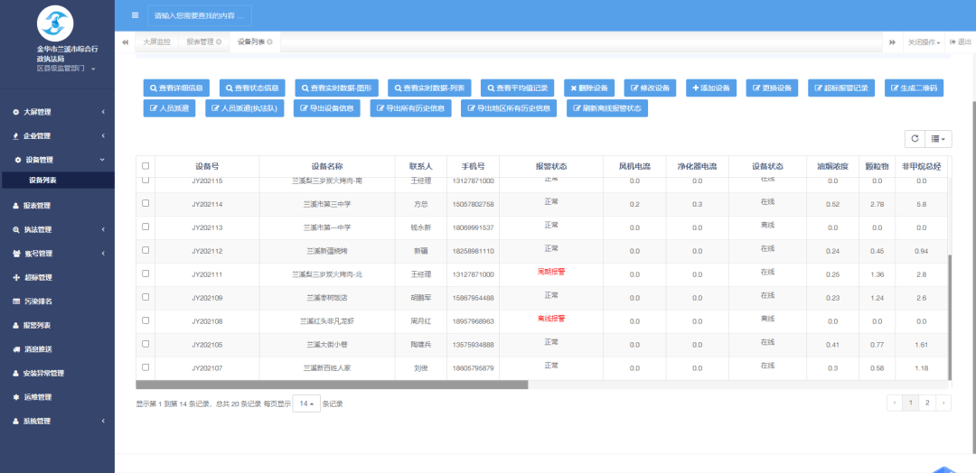976x473 pixels.
Task: Click the round blue organization logo
Action: (x=55, y=23)
